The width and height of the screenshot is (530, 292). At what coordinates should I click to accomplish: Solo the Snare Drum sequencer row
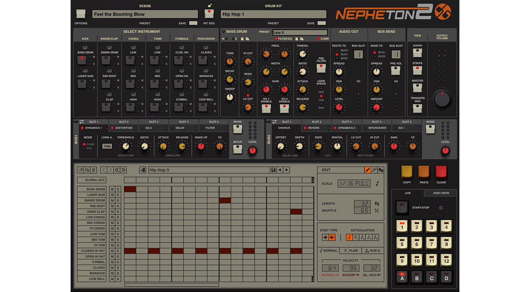coord(118,200)
